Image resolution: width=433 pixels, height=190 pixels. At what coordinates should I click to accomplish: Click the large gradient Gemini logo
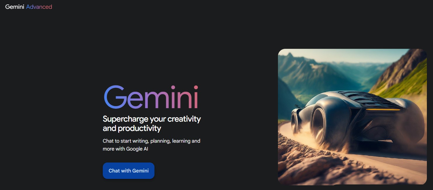pyautogui.click(x=151, y=97)
